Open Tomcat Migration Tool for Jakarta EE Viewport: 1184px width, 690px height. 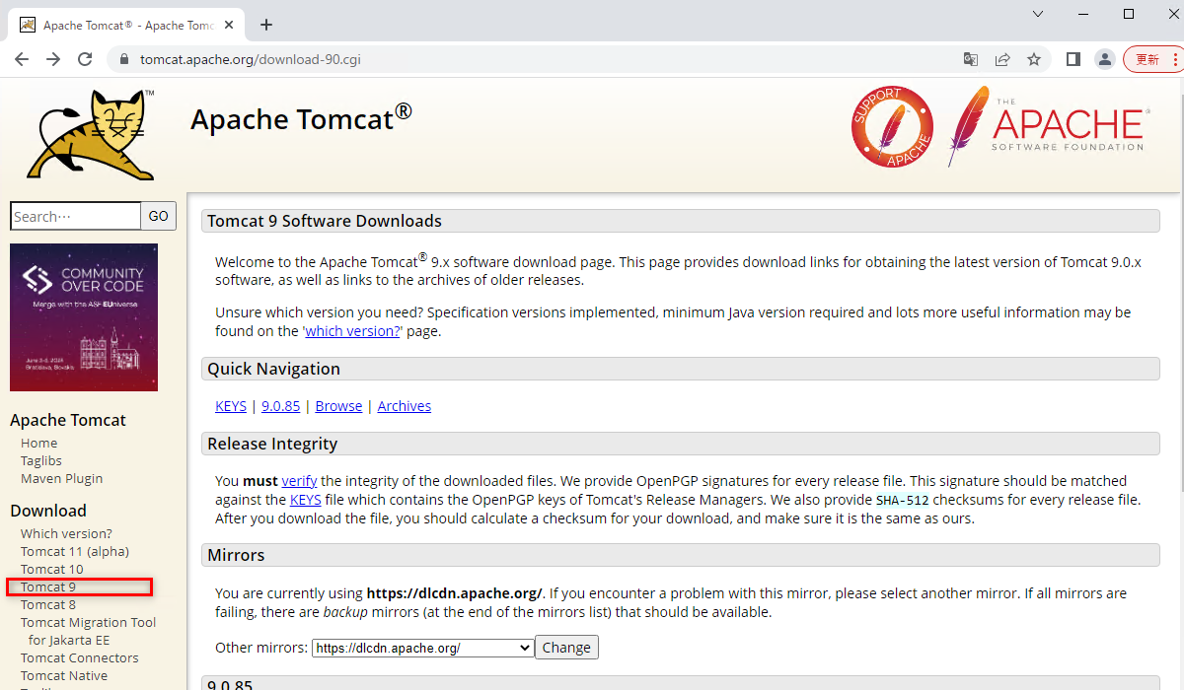point(89,631)
